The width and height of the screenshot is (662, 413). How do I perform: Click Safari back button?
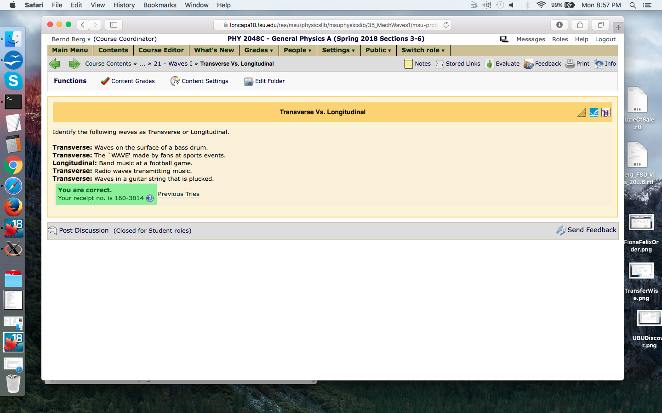click(x=83, y=25)
